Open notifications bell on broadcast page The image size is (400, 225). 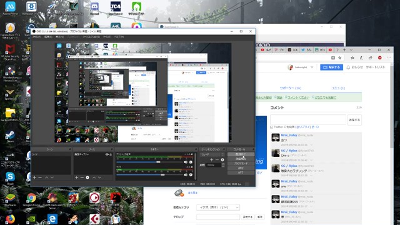point(348,67)
